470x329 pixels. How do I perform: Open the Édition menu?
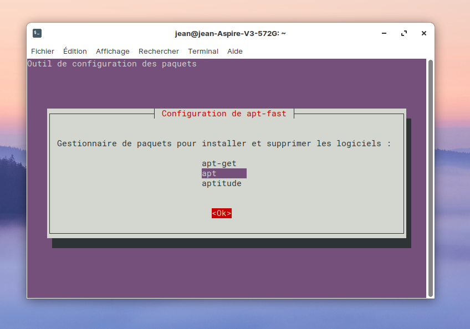point(75,51)
